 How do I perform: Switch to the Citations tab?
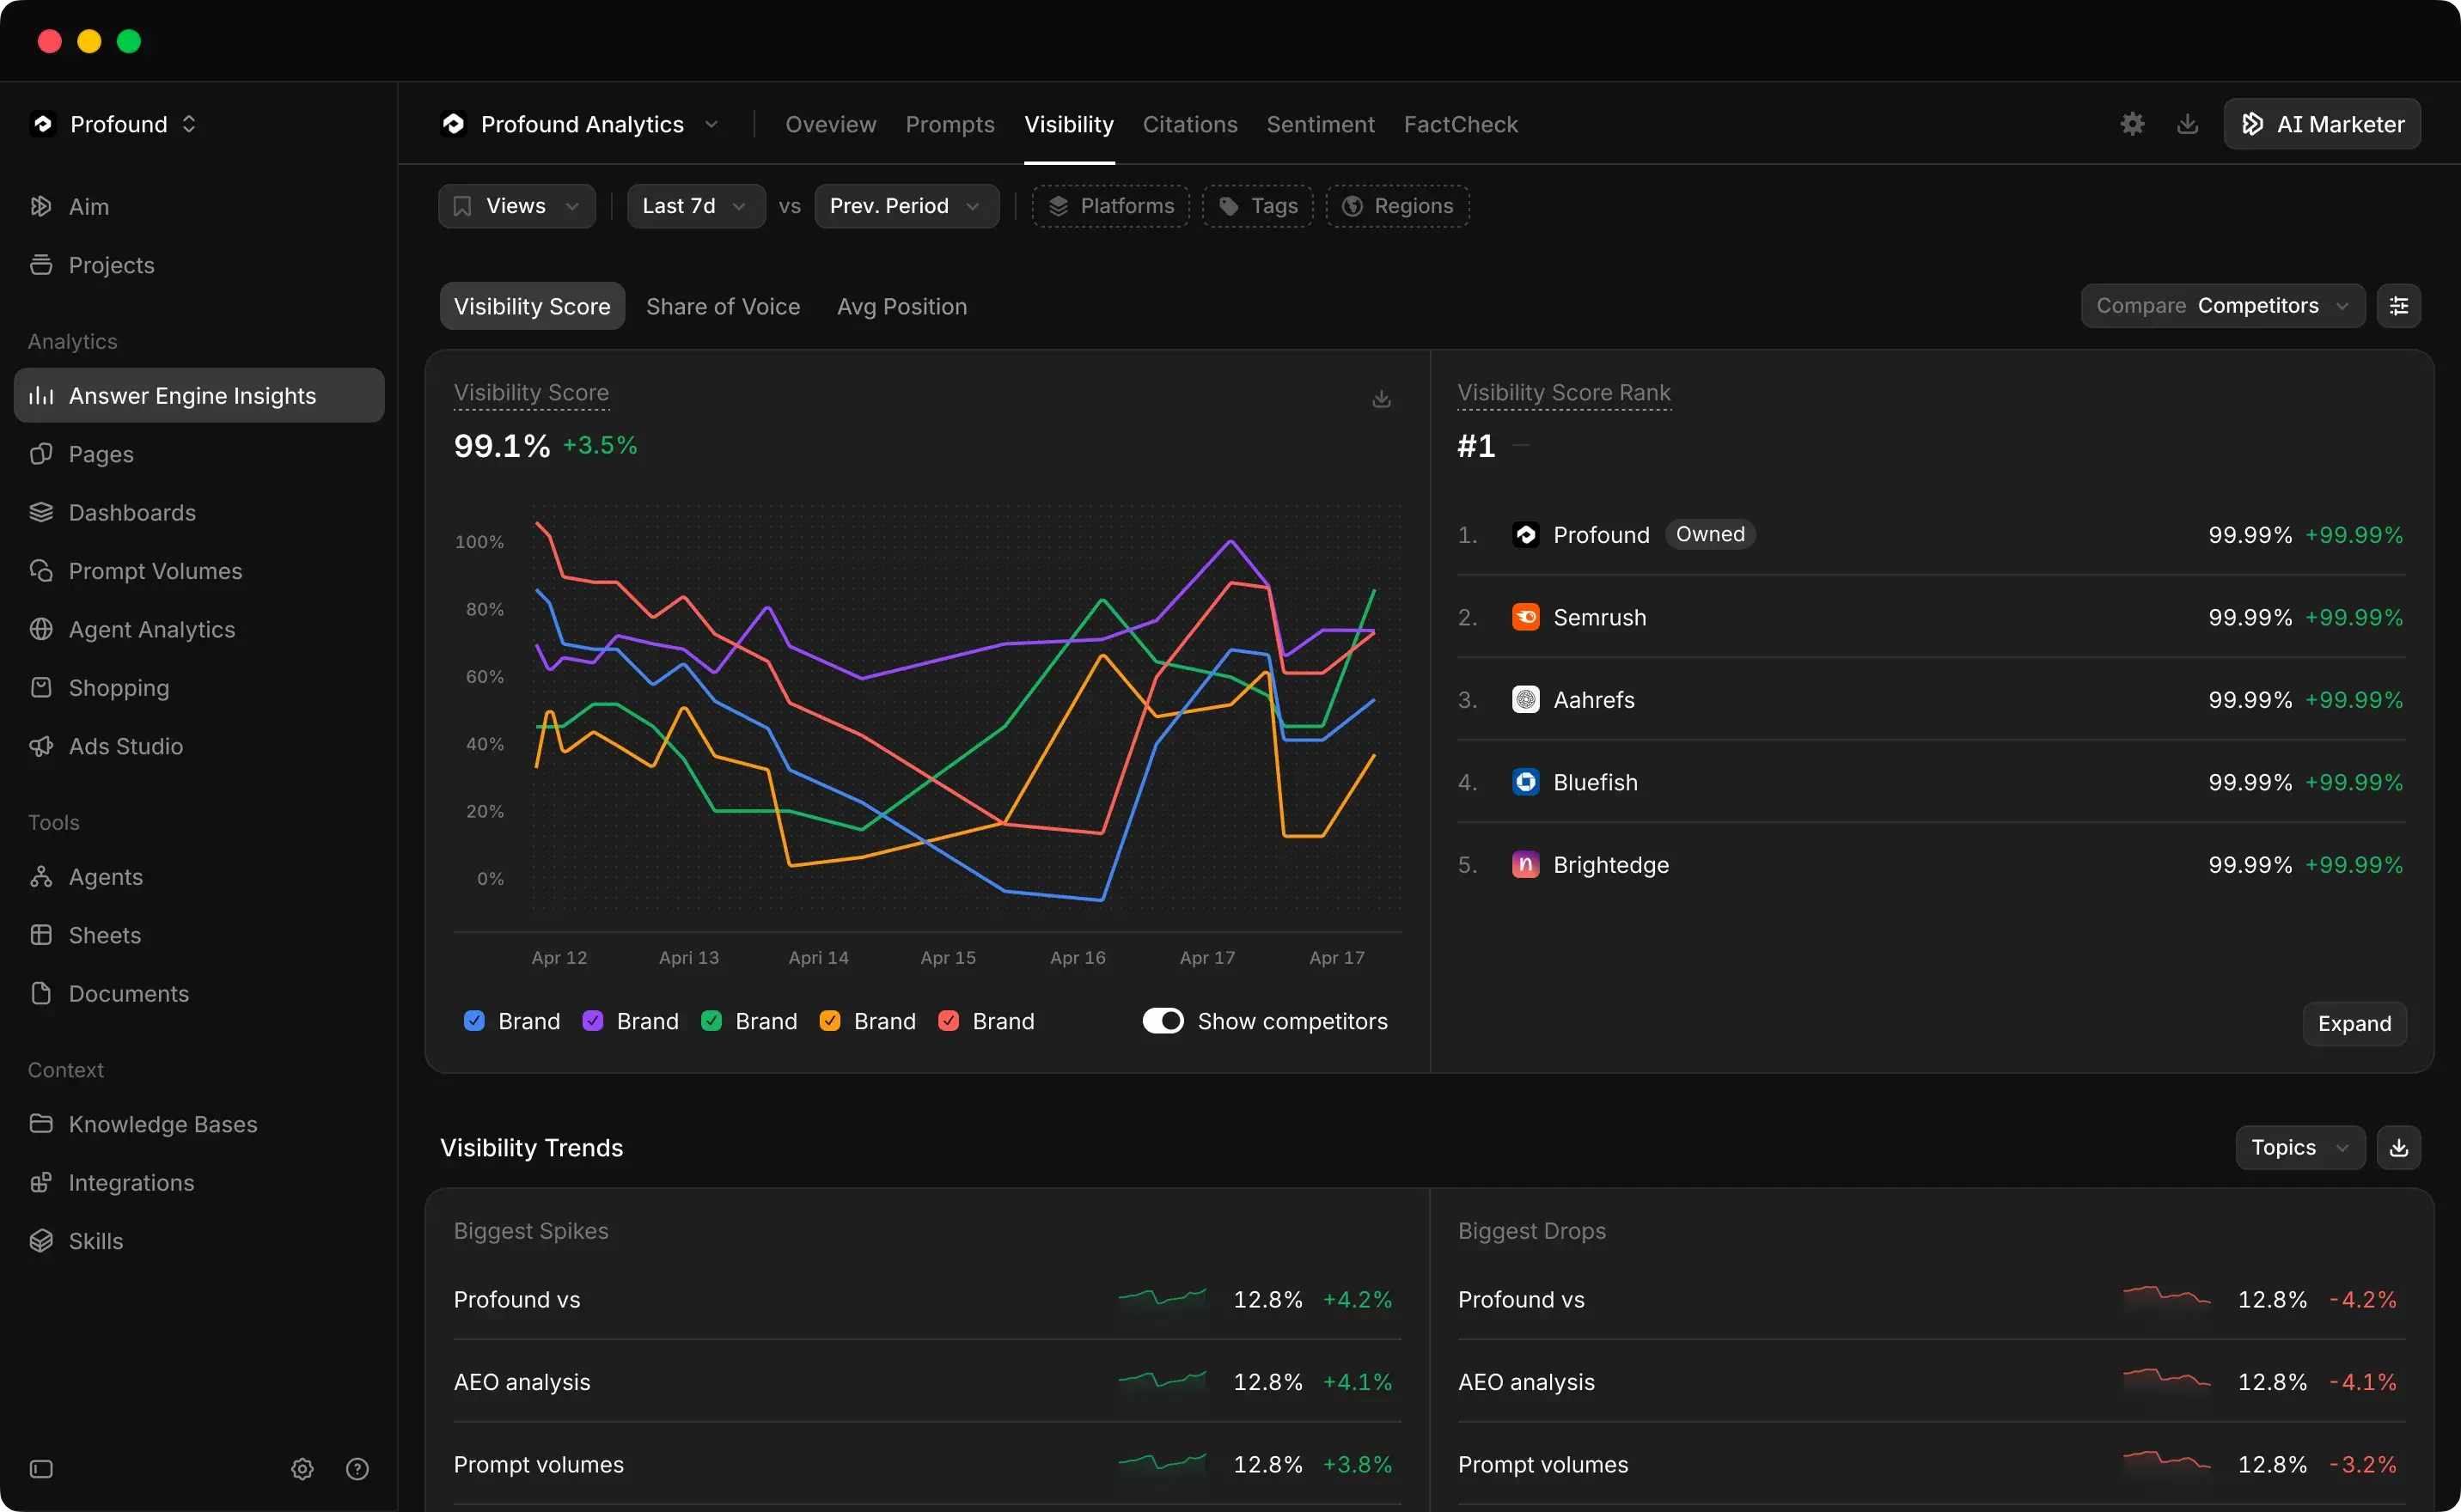pos(1190,124)
